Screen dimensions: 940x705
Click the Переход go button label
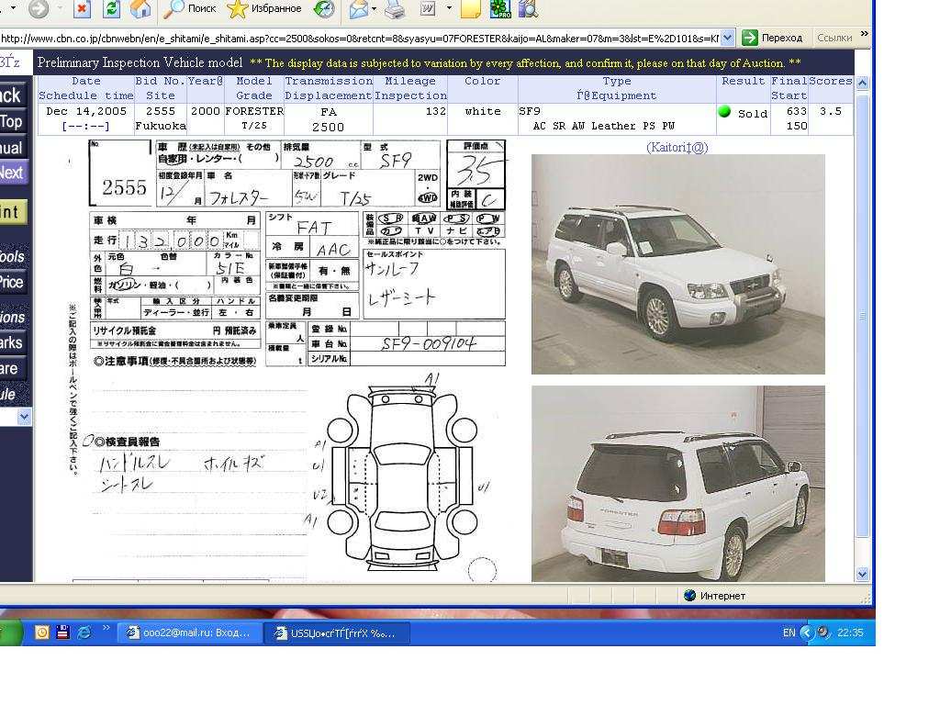782,38
